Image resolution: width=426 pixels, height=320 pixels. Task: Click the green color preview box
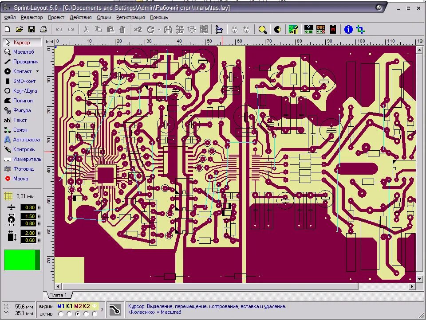coord(22,260)
